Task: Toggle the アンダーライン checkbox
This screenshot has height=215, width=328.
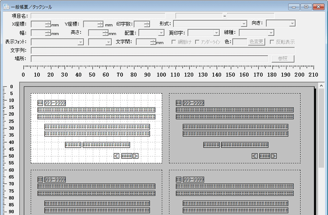Action: coord(197,42)
